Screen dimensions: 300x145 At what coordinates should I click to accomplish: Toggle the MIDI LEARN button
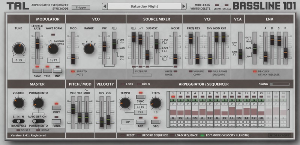pos(217,5)
